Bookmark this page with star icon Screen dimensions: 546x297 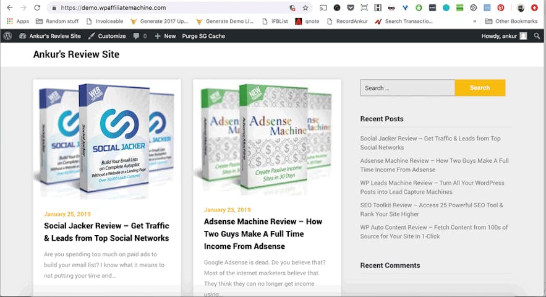tap(305, 8)
